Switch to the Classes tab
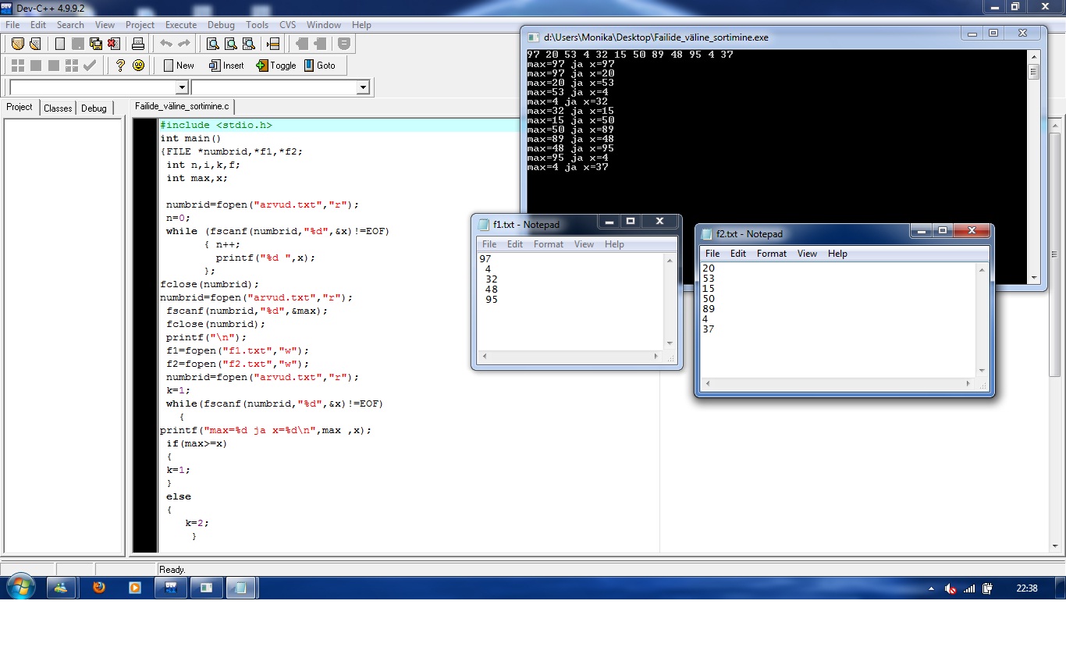This screenshot has width=1066, height=647. pos(58,108)
